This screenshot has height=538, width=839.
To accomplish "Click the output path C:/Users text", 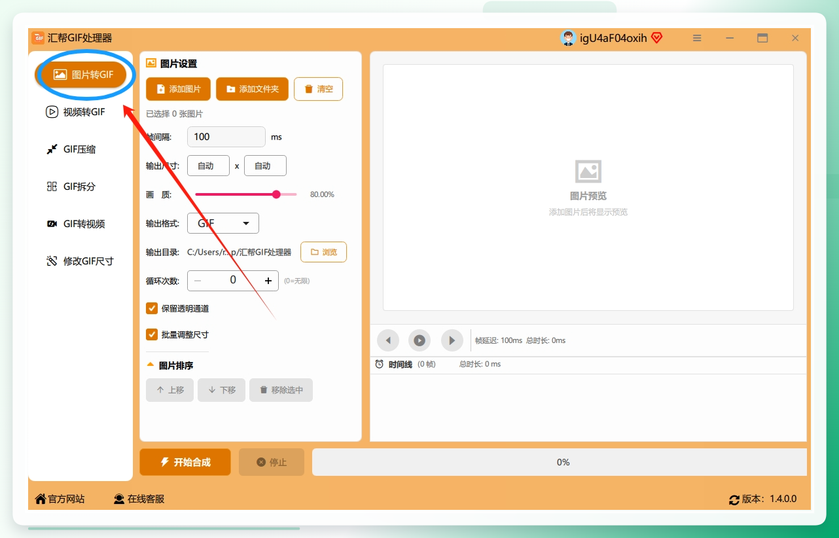I will coord(240,252).
